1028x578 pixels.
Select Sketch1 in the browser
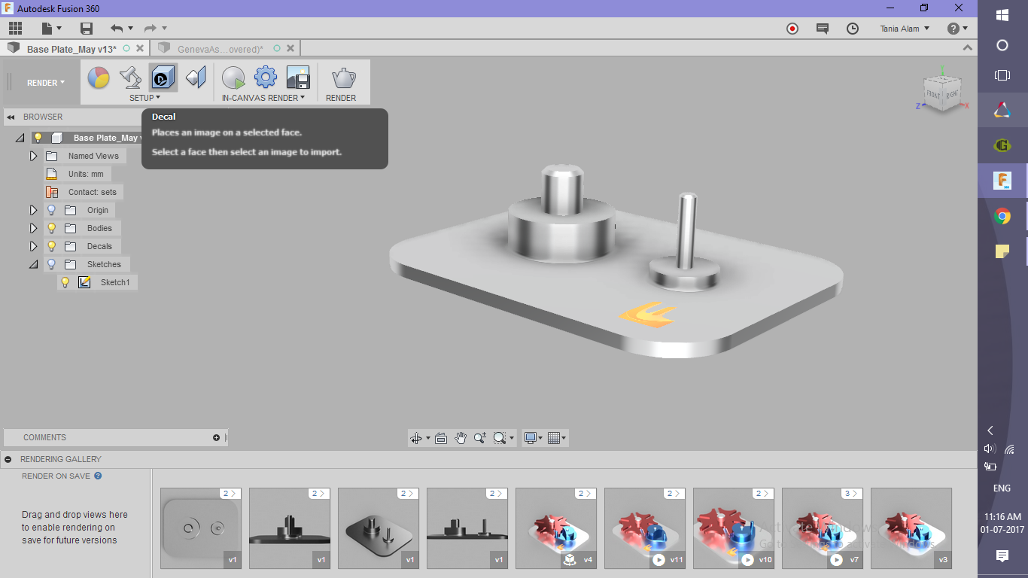(x=115, y=283)
